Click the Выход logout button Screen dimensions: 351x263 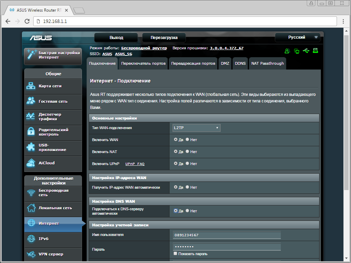pos(116,38)
